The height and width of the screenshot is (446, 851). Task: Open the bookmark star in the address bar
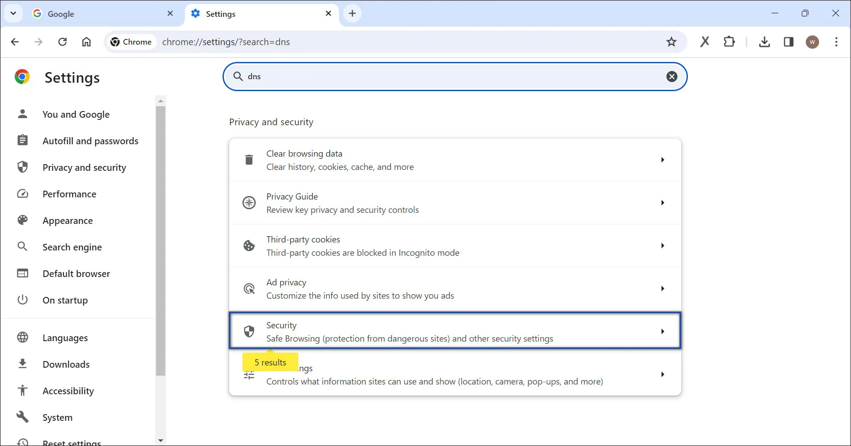tap(671, 42)
